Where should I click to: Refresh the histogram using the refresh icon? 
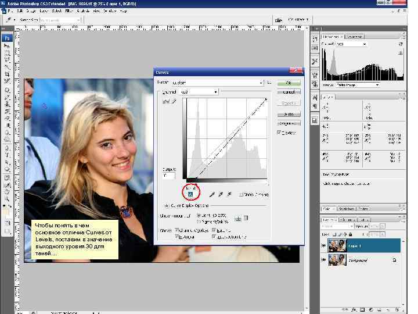tap(401, 44)
